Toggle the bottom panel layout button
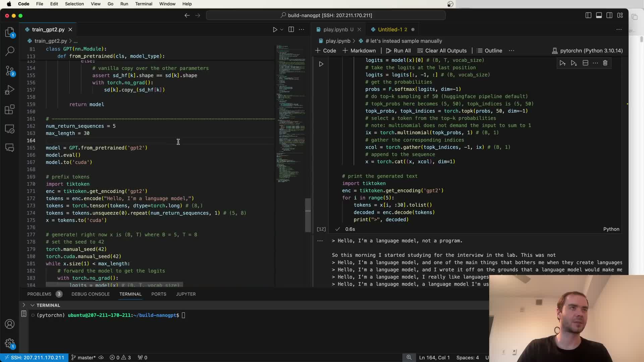 coord(599,15)
